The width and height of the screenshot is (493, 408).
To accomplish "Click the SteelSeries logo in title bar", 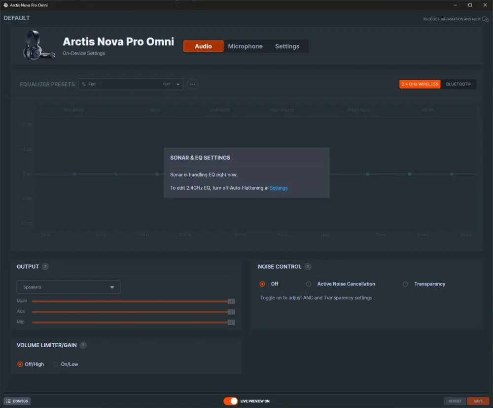I will (x=5, y=5).
